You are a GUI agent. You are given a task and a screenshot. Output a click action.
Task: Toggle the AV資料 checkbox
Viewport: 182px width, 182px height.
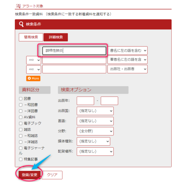(x=21, y=117)
